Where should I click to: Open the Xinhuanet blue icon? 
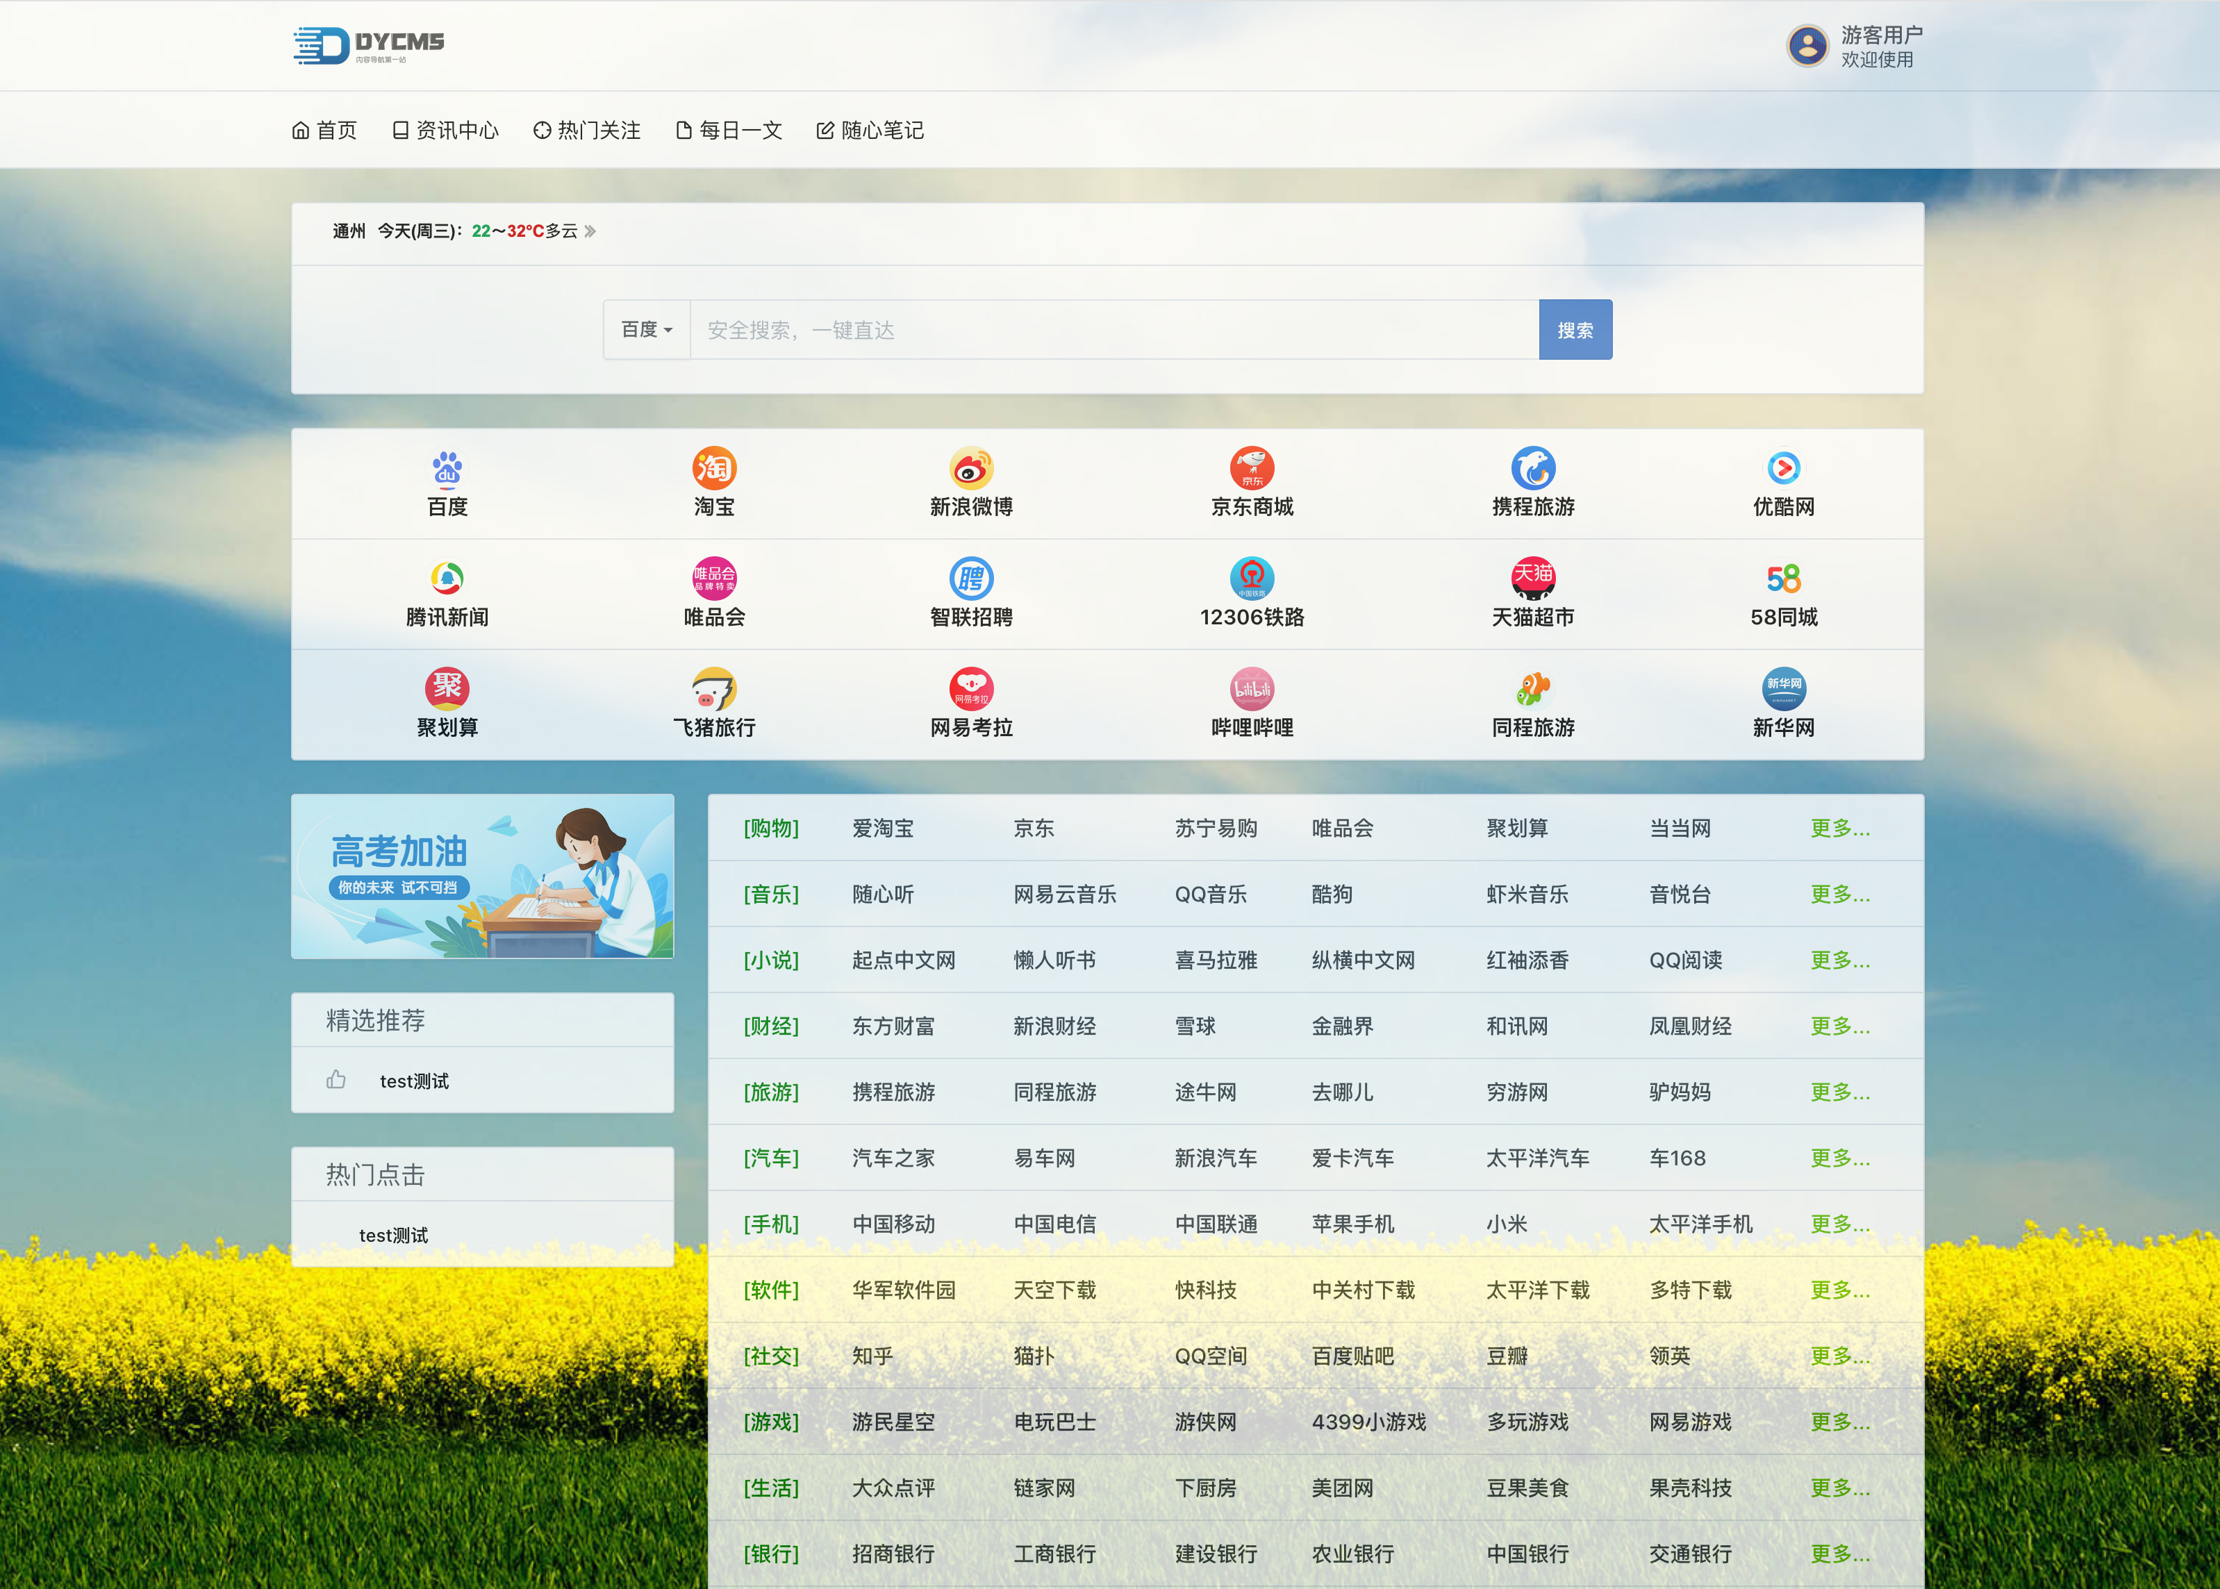click(x=1784, y=689)
